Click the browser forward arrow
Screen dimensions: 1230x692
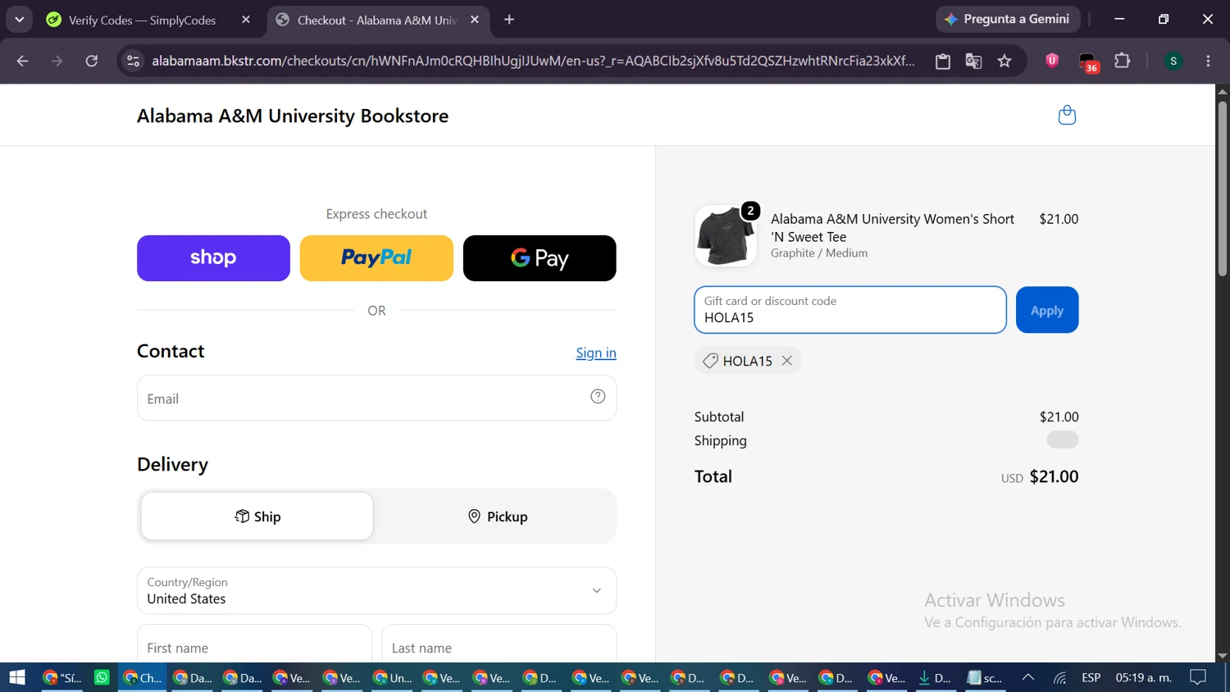[57, 61]
